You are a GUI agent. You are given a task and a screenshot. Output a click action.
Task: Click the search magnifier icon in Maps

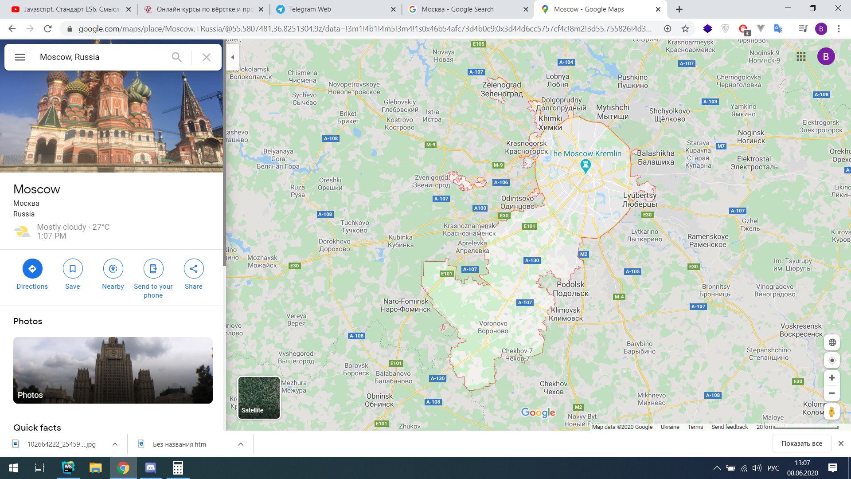(x=176, y=57)
